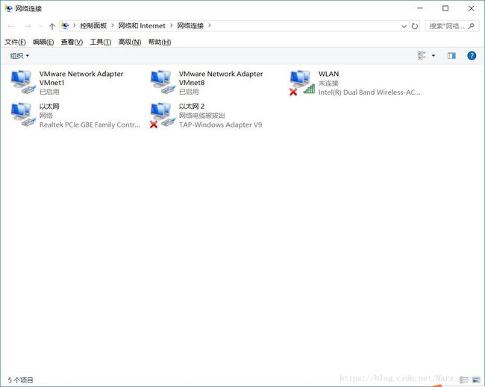Switch to details view icon in status bar
Screen dimensions: 485x387
click(x=463, y=380)
